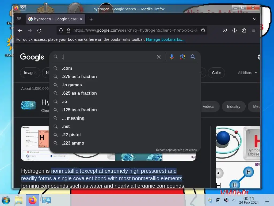Open Google settings gear icon
274x206 pixels.
pyautogui.click(x=259, y=57)
